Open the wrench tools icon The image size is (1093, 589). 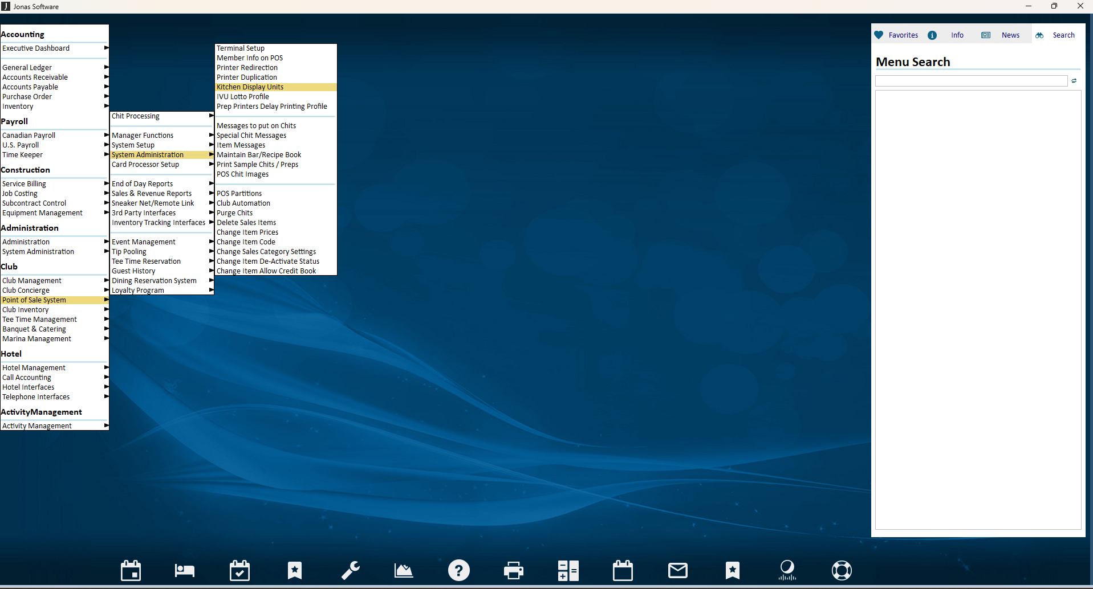point(350,570)
